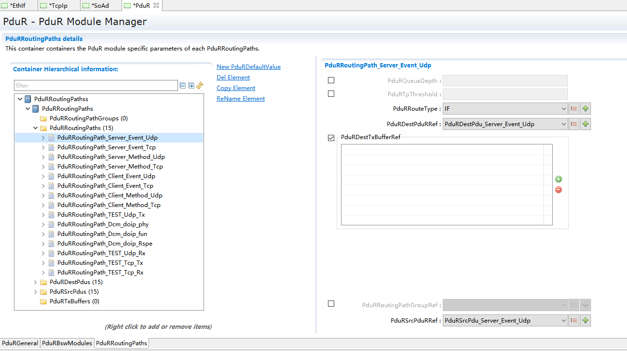Viewport: 627px width, 351px height.
Task: Enable the PduRTpThreshold checkbox
Action: pyautogui.click(x=331, y=94)
